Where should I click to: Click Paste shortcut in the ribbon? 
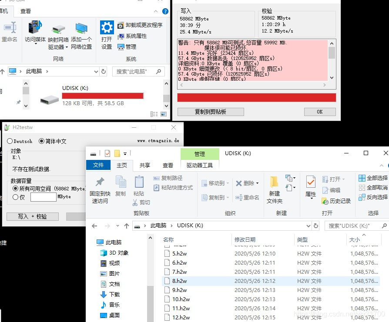tap(173, 187)
